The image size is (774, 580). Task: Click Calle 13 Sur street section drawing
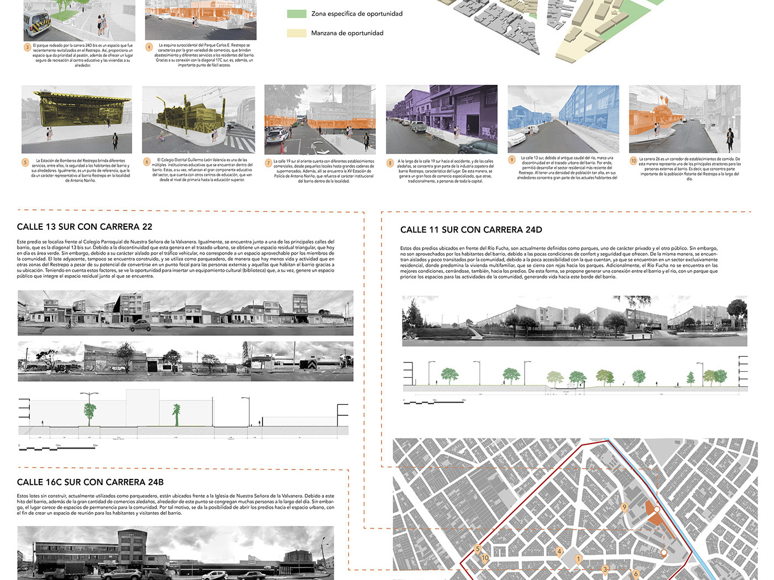[184, 414]
